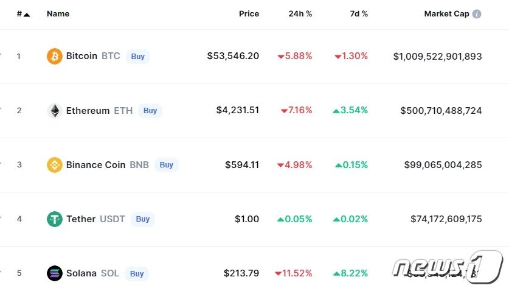
Task: Open the Bitcoin name link
Action: pyautogui.click(x=81, y=56)
